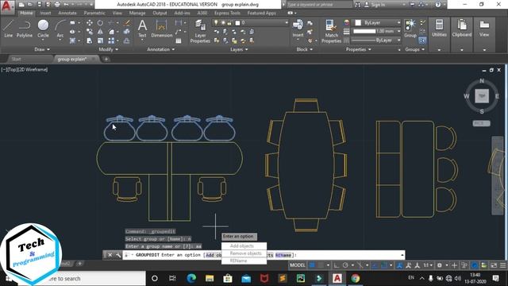Screen dimensions: 508x286
Task: Toggle layer freeze sun icon
Action: (x=223, y=23)
